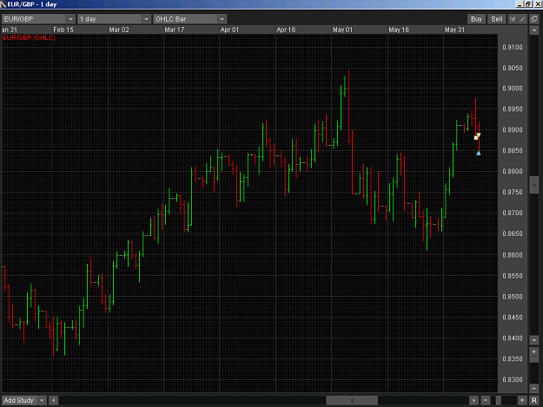
Task: Click the vertical price scrollbar thumb
Action: [534, 185]
